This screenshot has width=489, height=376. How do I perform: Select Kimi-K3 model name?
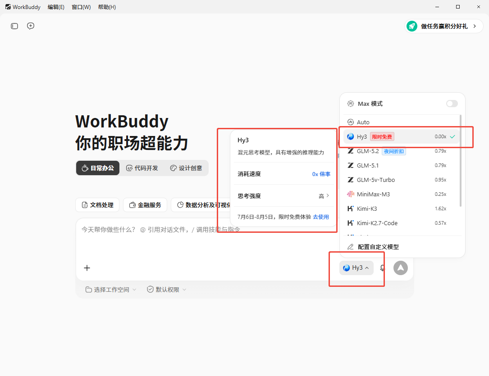(367, 208)
